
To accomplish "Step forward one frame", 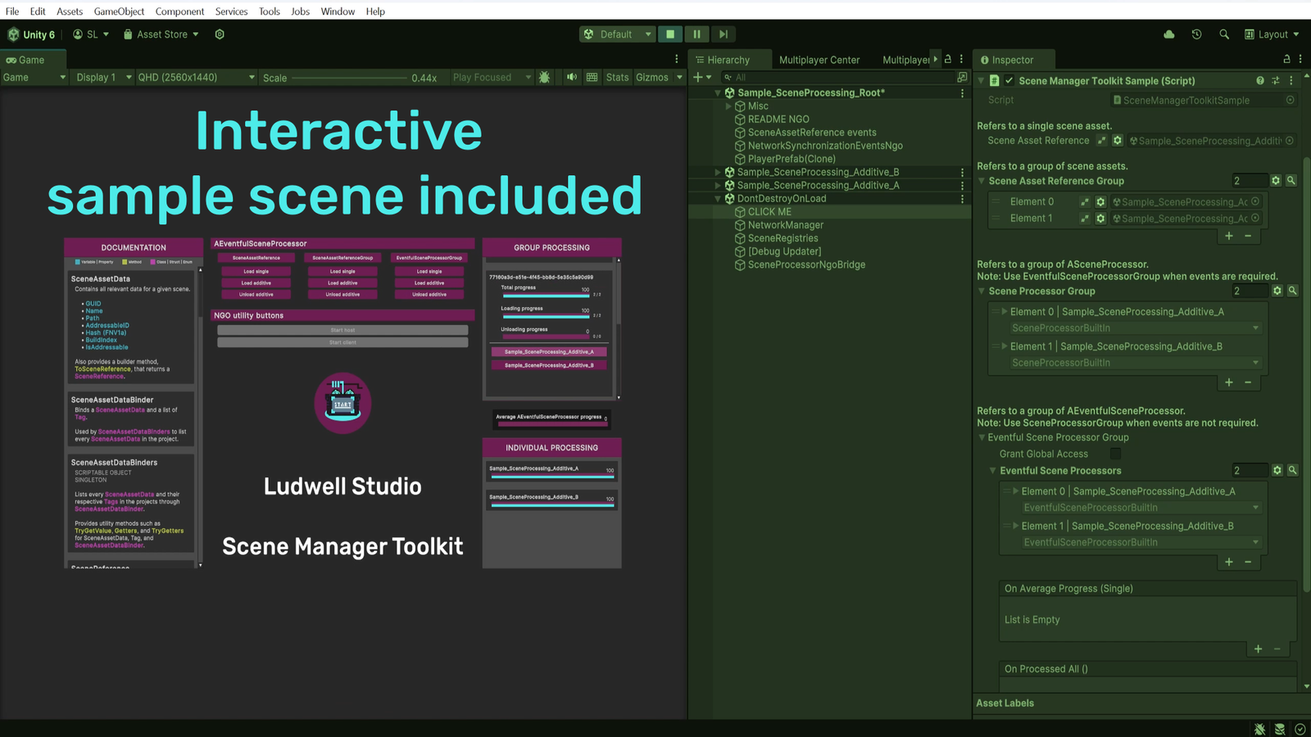I will pos(723,34).
